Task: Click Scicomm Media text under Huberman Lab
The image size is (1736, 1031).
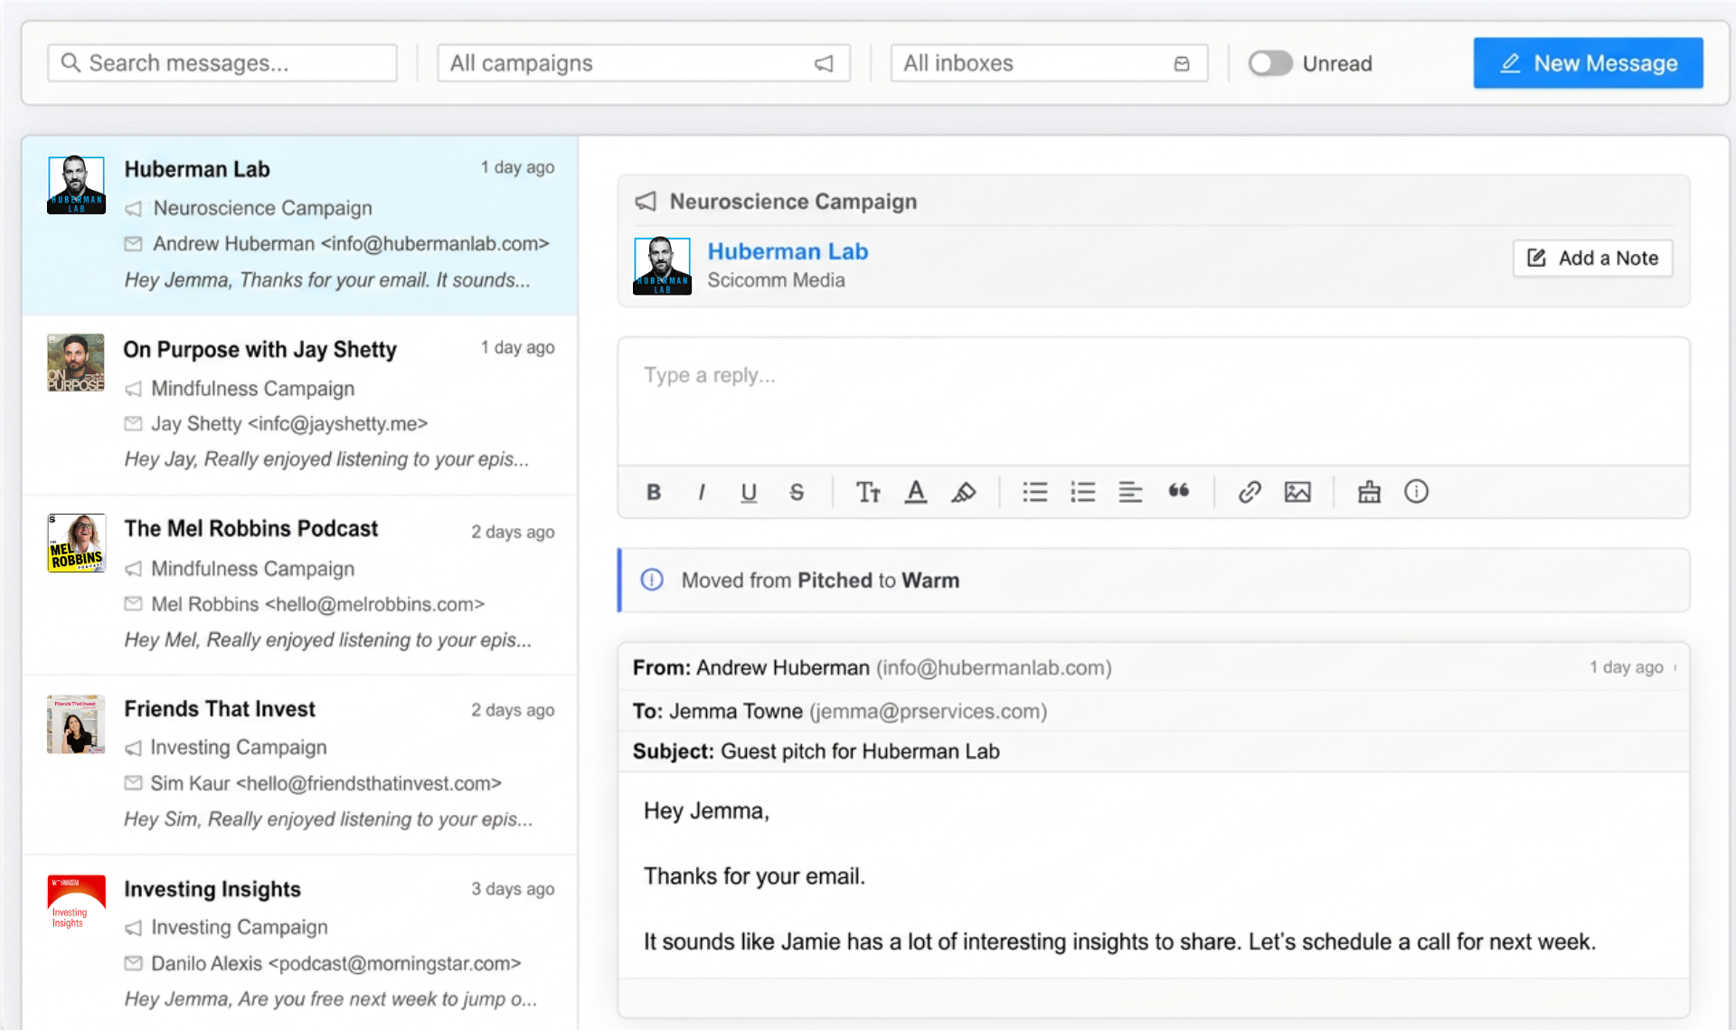Action: [776, 280]
